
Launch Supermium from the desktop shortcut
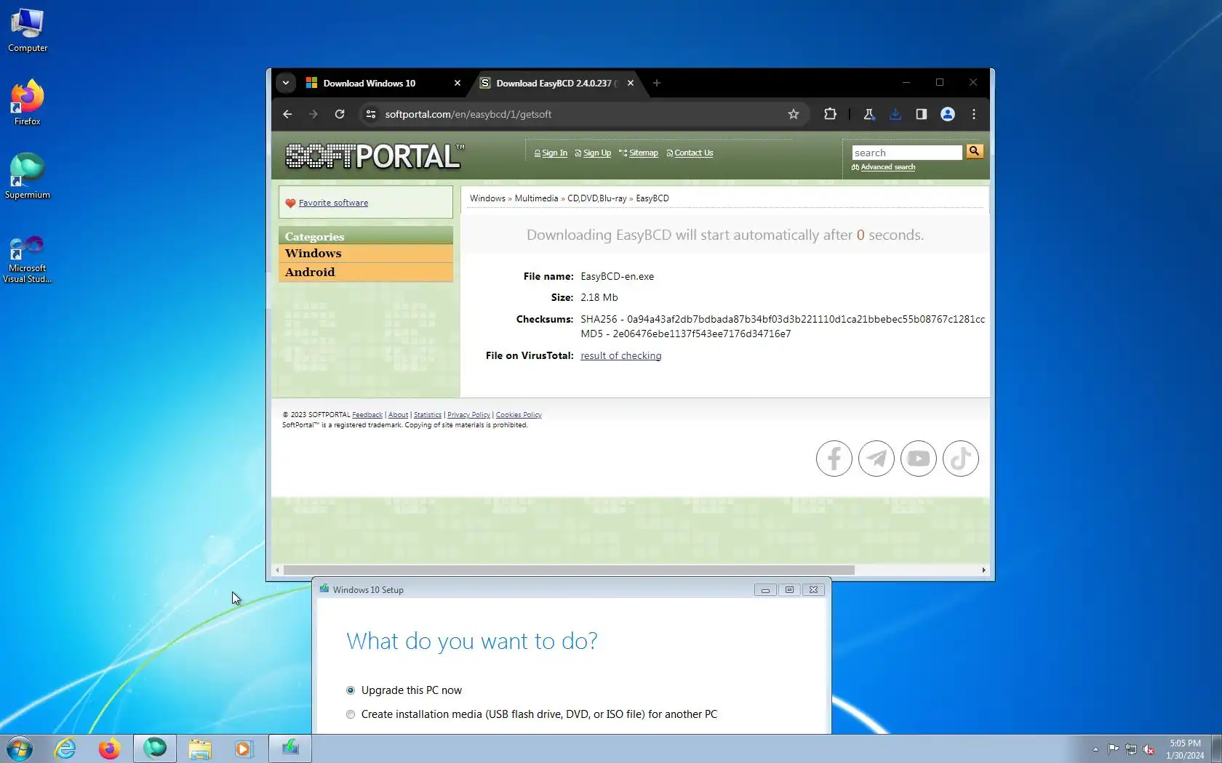[28, 176]
